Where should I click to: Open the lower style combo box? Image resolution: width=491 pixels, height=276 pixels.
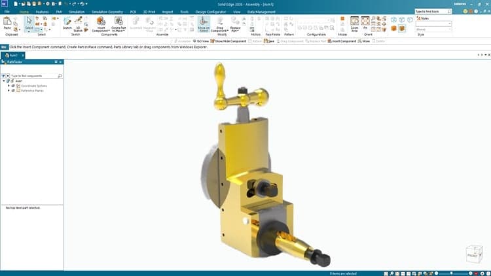[433, 29]
